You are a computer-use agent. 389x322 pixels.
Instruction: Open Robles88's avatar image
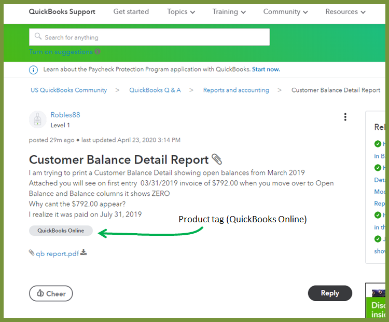click(38, 119)
